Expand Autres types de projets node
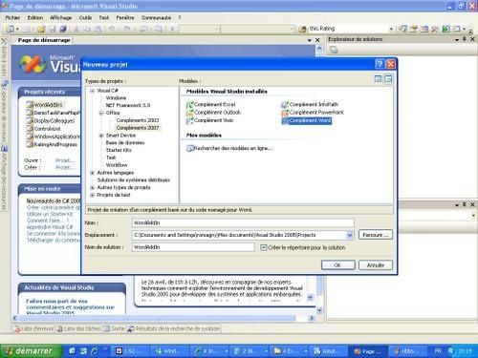 pyautogui.click(x=92, y=187)
